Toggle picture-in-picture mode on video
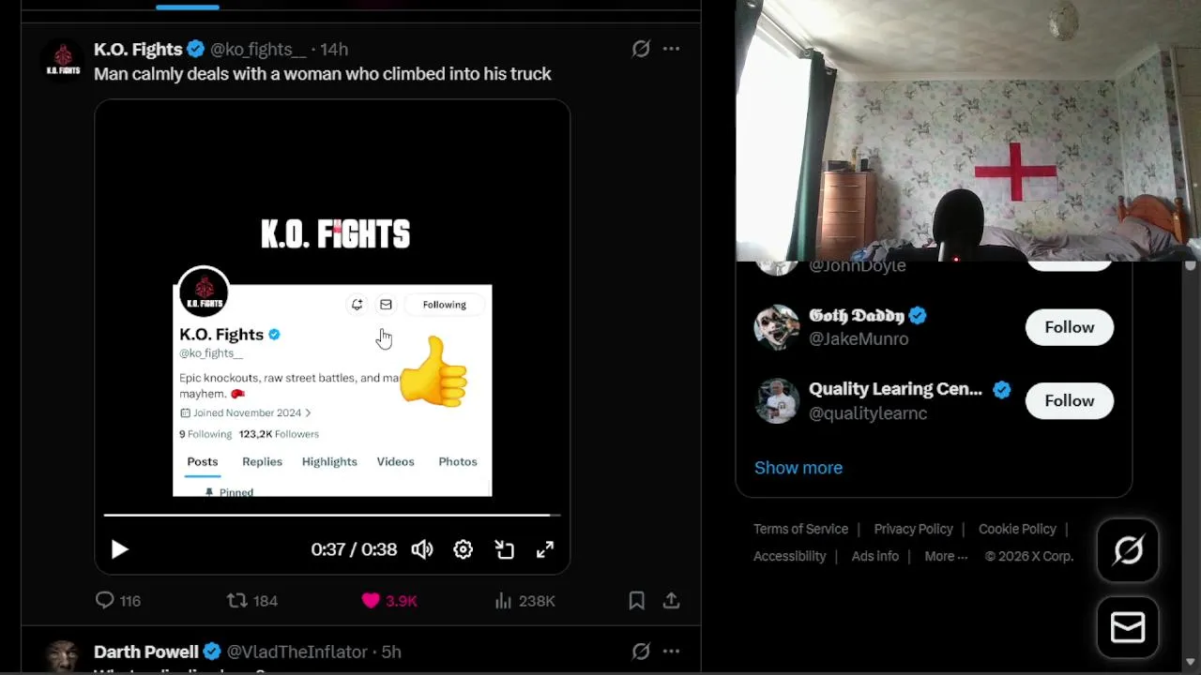The width and height of the screenshot is (1201, 675). tap(505, 549)
